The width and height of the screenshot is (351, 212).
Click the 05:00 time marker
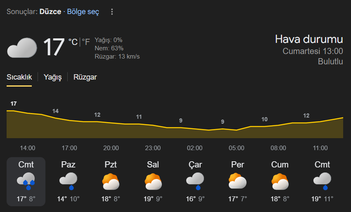[237, 148]
